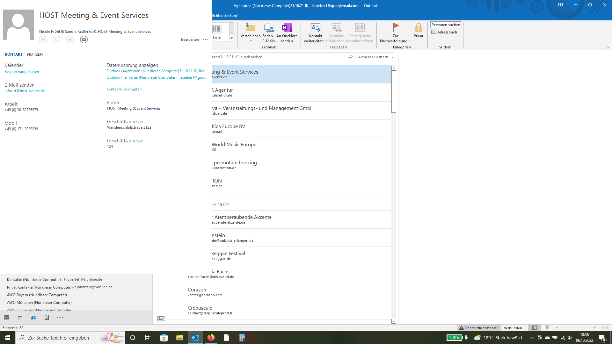This screenshot has width=612, height=344.
Task: Switch to normal view in status bar
Action: tap(535, 328)
